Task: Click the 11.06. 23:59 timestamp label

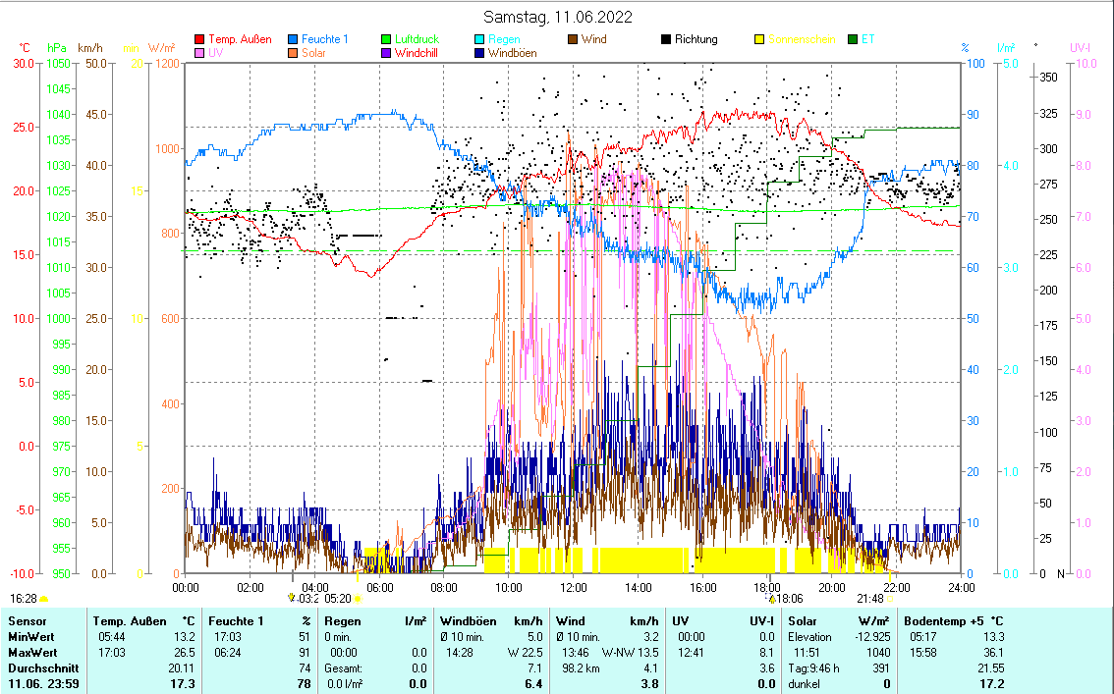Action: pyautogui.click(x=43, y=685)
